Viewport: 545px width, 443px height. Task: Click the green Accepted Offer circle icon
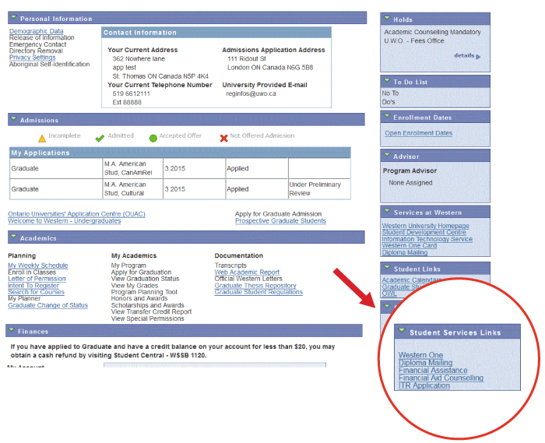click(x=153, y=139)
